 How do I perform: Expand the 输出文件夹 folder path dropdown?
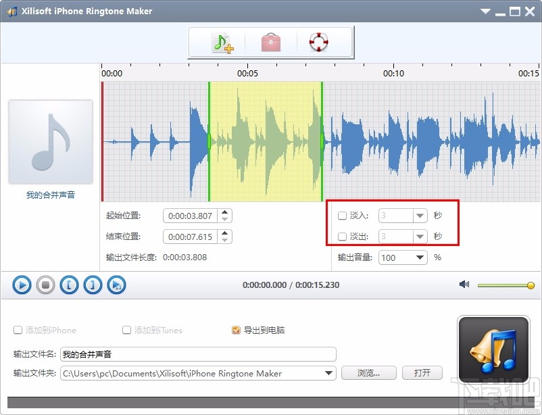click(x=330, y=372)
